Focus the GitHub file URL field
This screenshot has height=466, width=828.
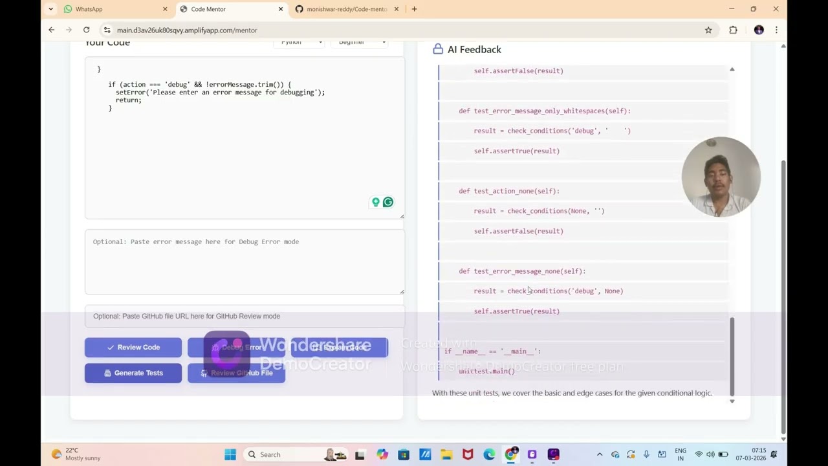245,316
